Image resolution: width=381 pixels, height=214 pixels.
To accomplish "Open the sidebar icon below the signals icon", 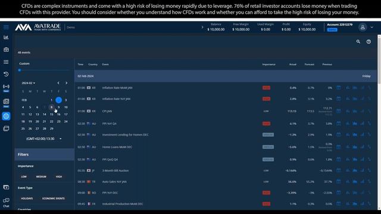I will point(6,103).
